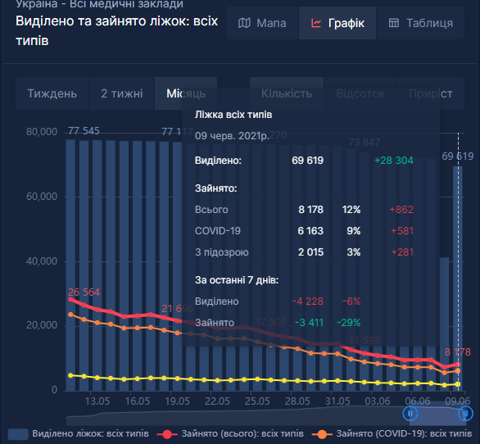This screenshot has height=444, width=480.
Task: Click the orange marker for Зайнято (COVID-19) legend
Action: [x=322, y=434]
